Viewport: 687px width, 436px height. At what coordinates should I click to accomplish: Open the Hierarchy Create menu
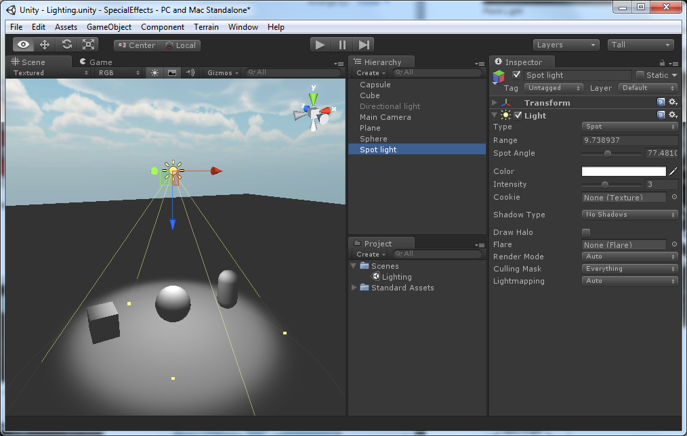click(x=371, y=72)
